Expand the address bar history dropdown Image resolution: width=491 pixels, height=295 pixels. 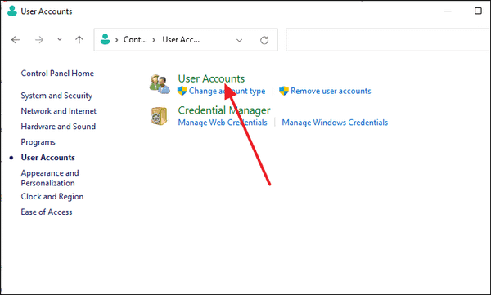(x=239, y=40)
